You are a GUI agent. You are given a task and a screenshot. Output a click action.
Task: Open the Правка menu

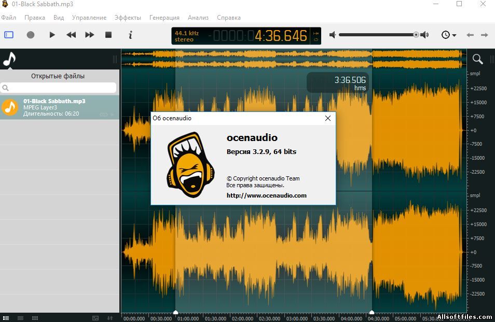coord(35,18)
